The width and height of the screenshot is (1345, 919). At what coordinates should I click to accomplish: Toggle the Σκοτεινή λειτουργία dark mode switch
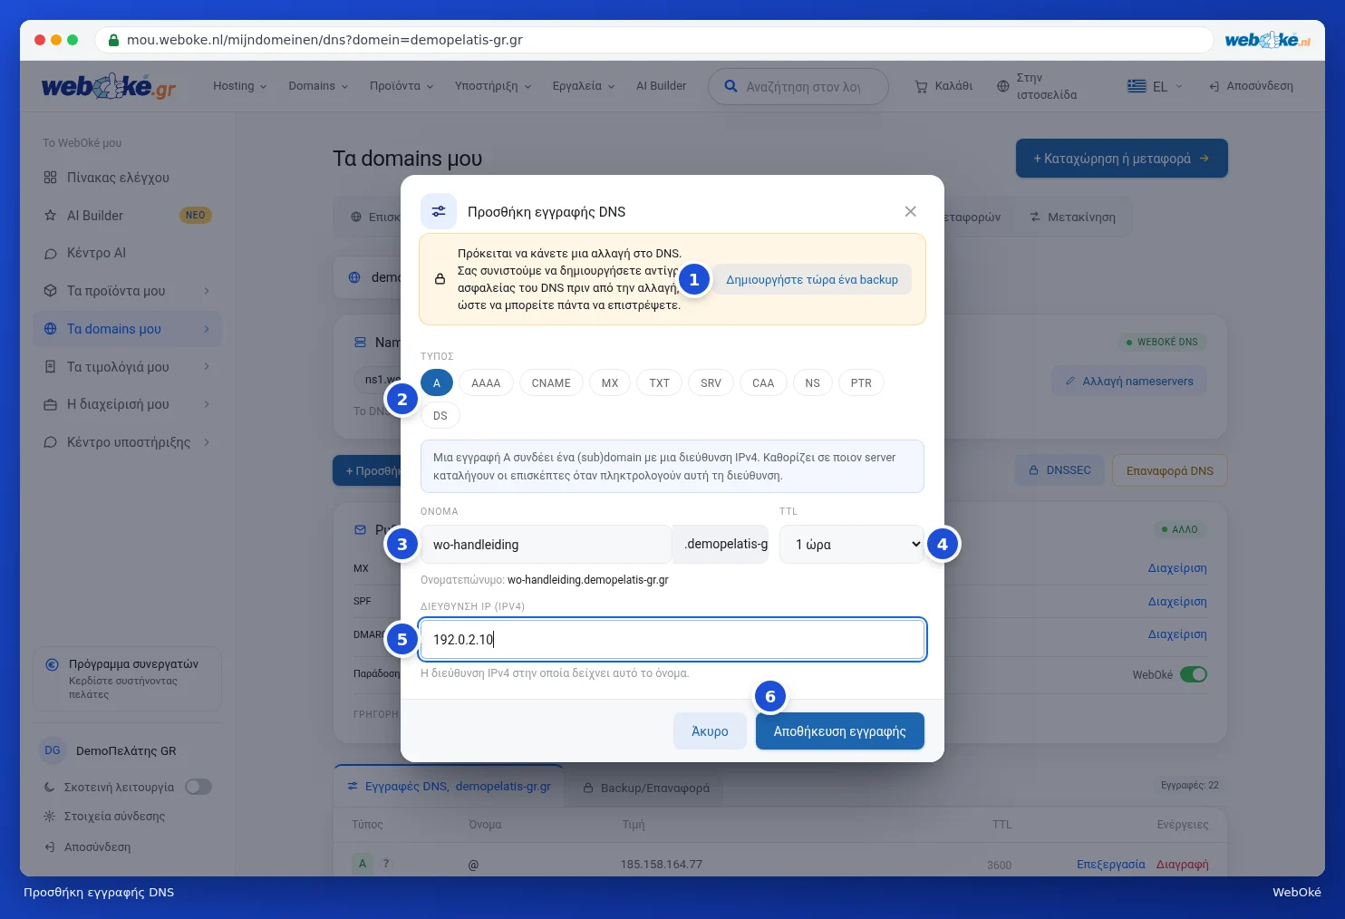(198, 787)
